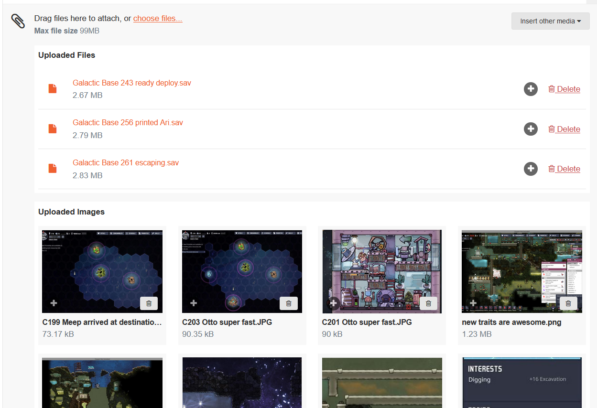Delete C199 Meep image using trash icon

click(x=149, y=303)
